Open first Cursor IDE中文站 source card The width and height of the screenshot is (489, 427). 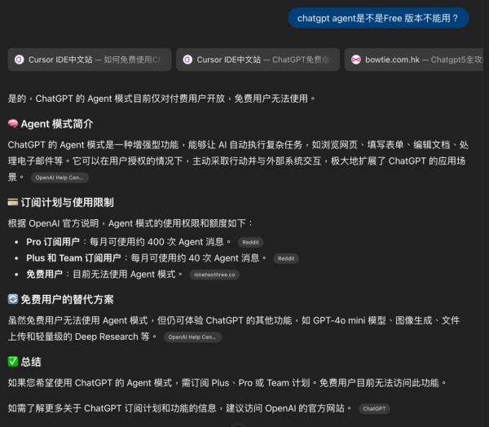pos(90,59)
